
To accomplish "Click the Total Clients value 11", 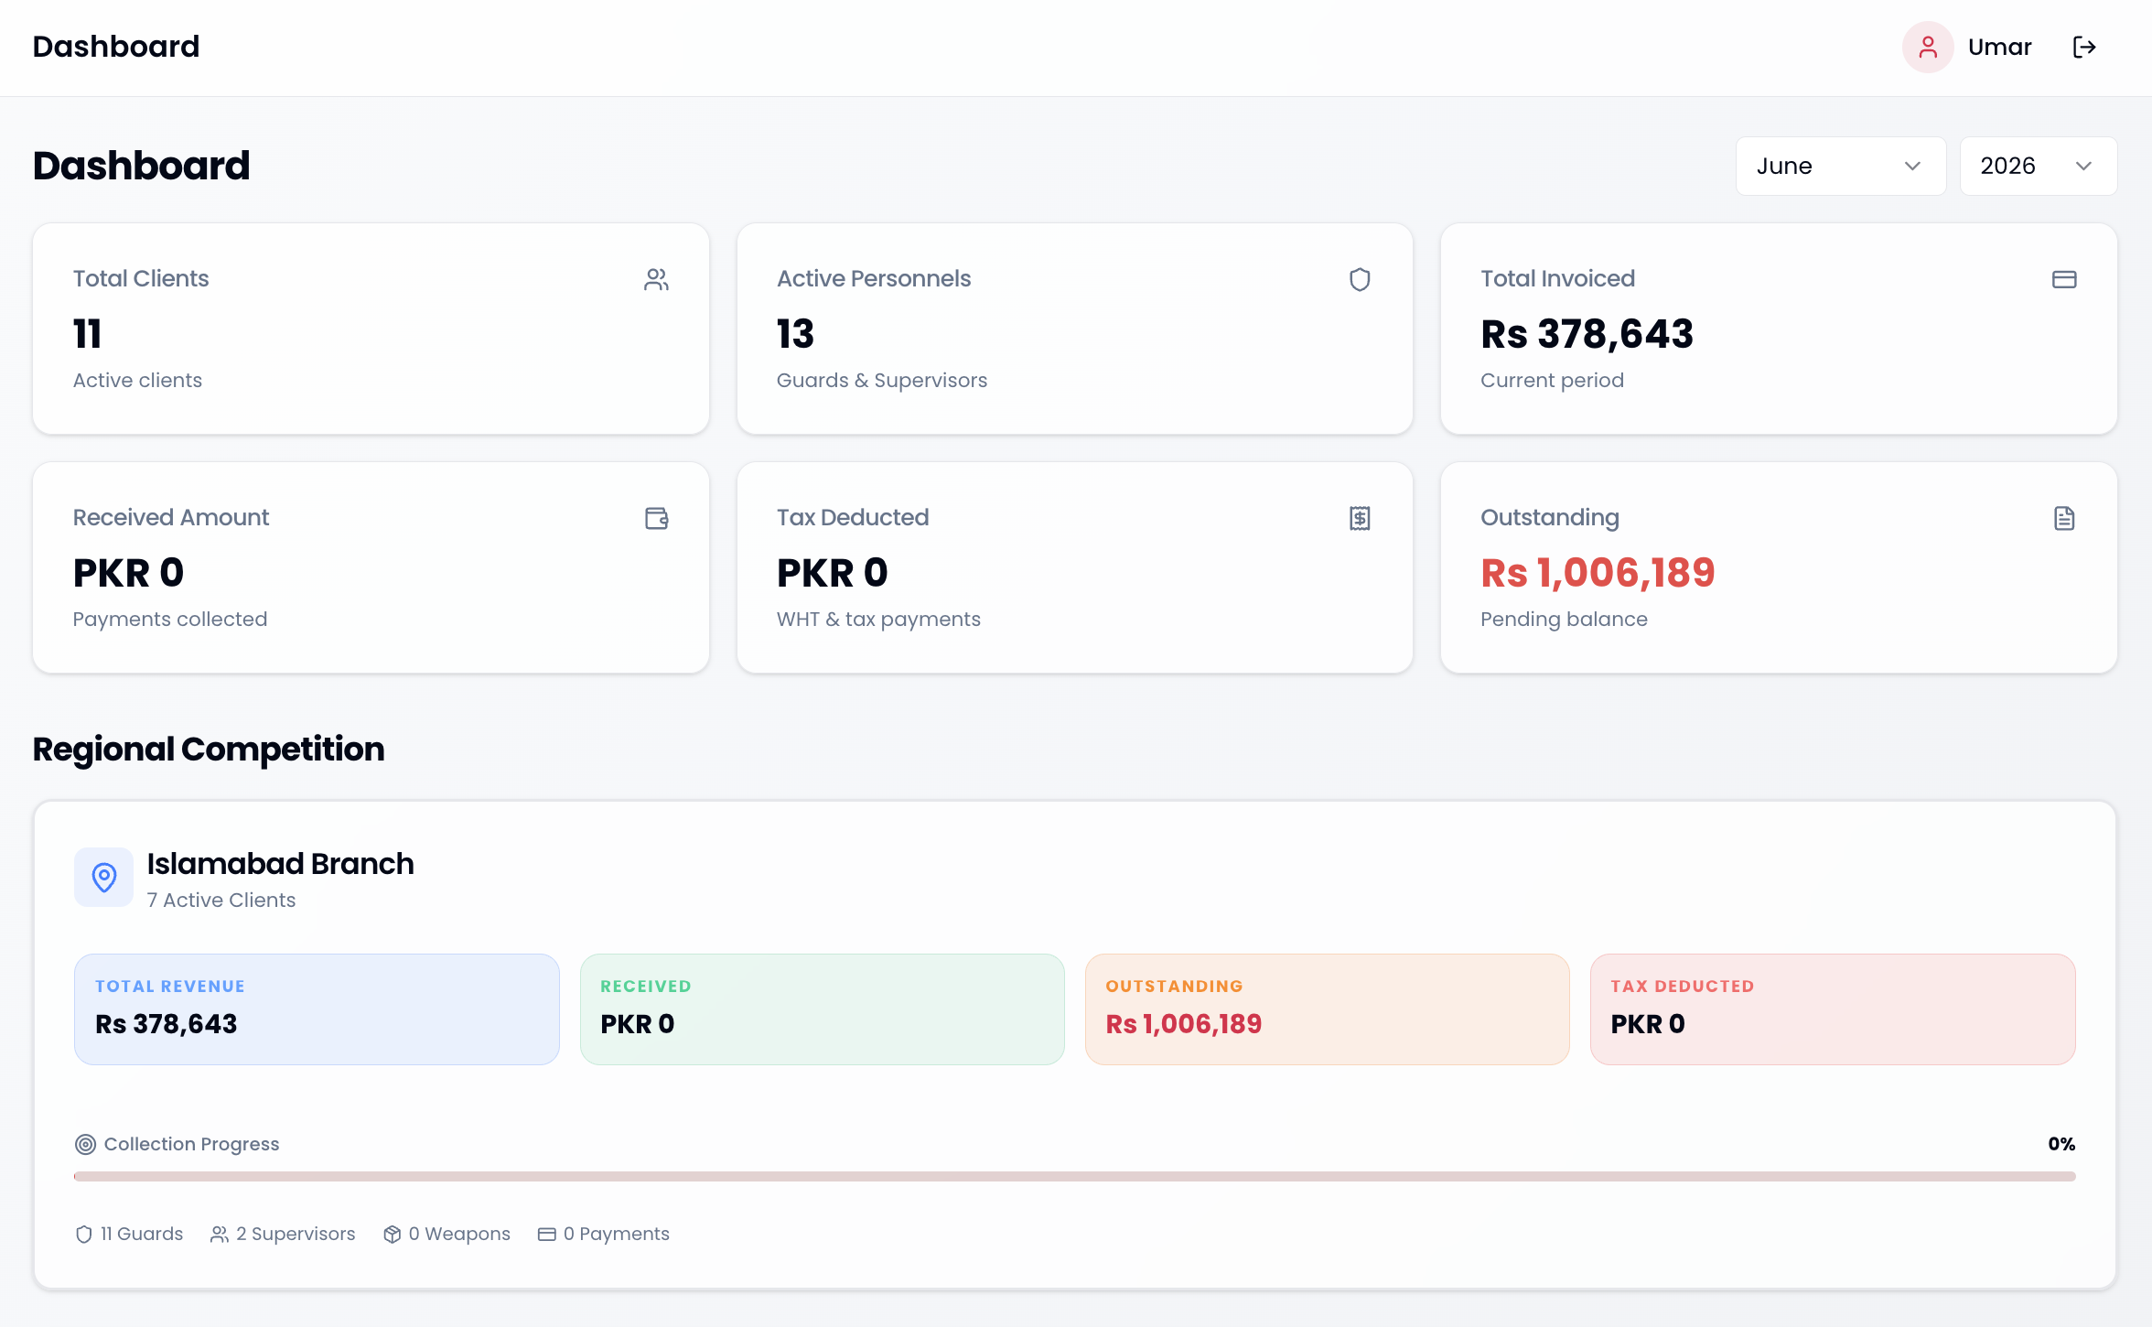I will [x=87, y=333].
